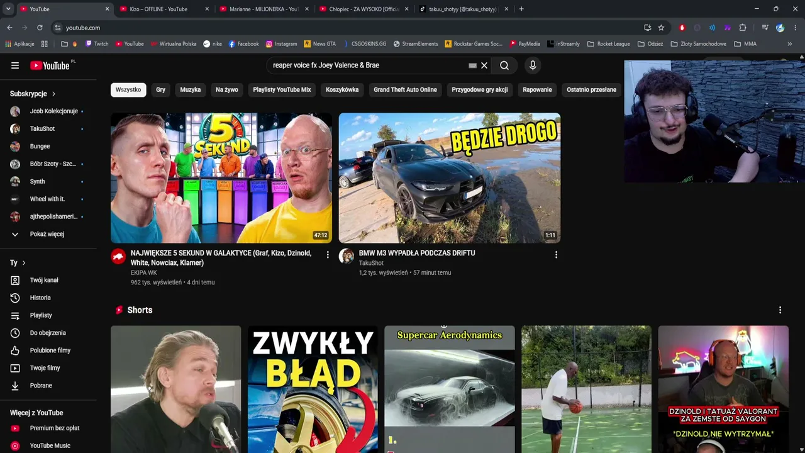
Task: Open the Instagram bookmark
Action: point(281,44)
